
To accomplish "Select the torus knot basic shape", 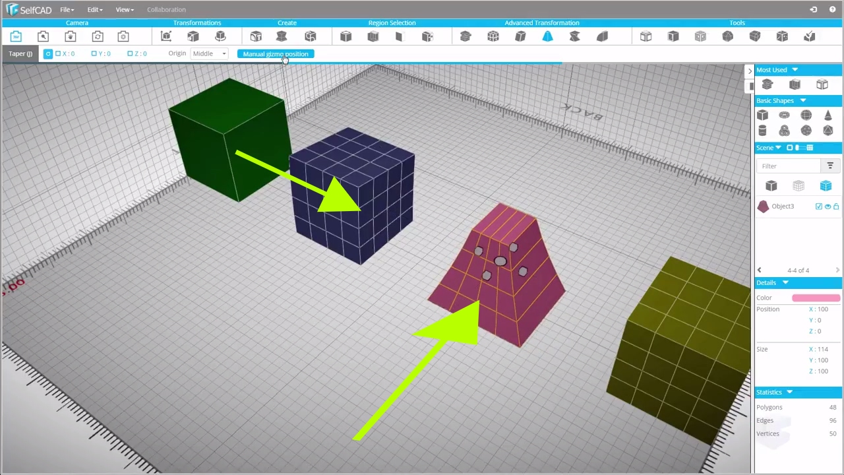I will (784, 131).
